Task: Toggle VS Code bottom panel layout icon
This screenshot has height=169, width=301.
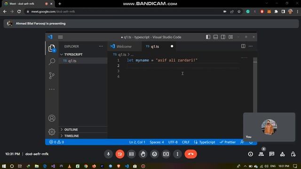Action: (x=215, y=37)
